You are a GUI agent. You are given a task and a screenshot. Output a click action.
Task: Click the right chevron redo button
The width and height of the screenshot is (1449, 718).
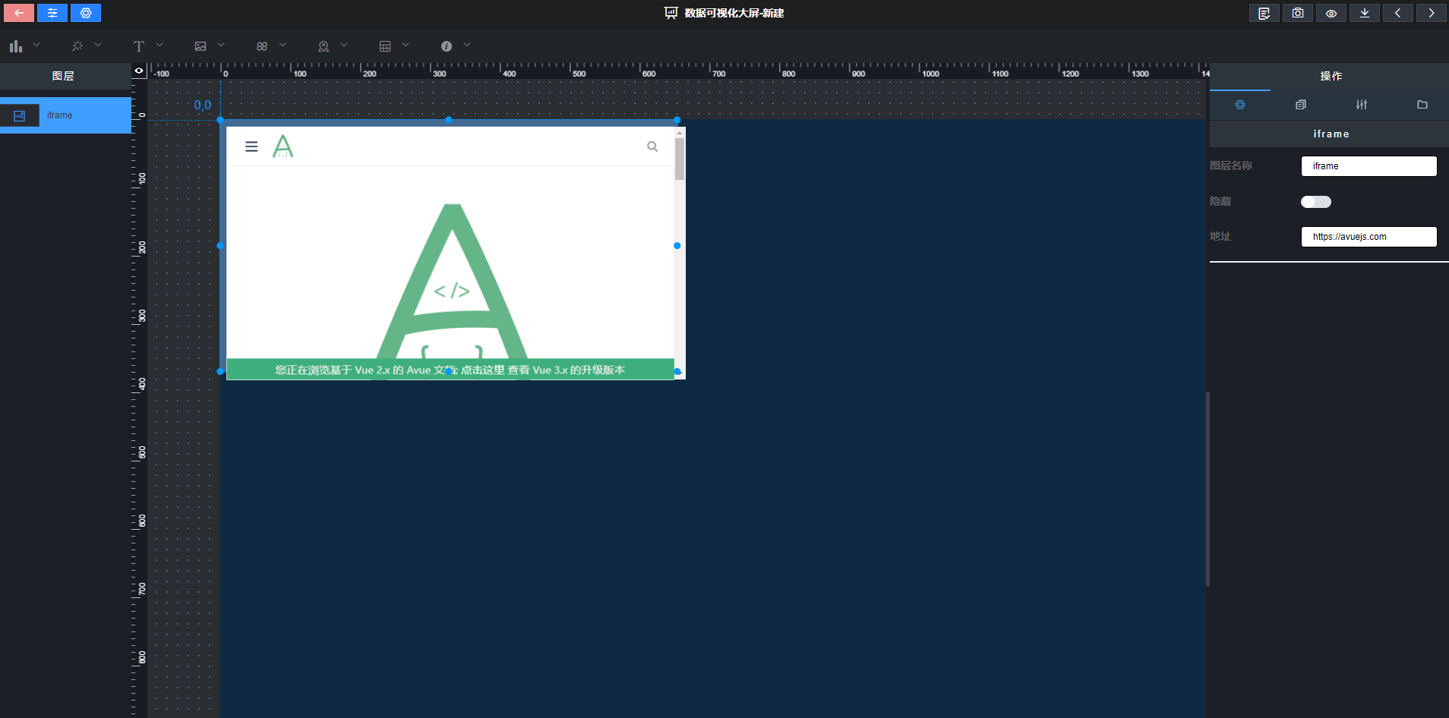(x=1432, y=13)
